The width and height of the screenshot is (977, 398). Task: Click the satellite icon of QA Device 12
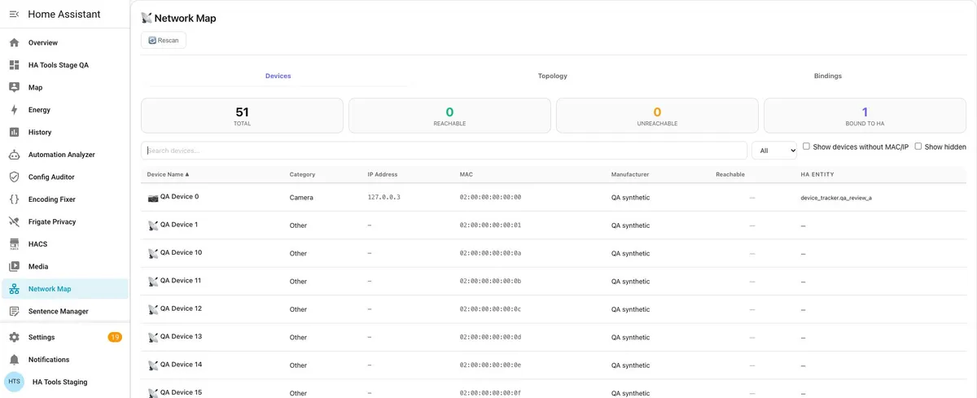pyautogui.click(x=153, y=309)
